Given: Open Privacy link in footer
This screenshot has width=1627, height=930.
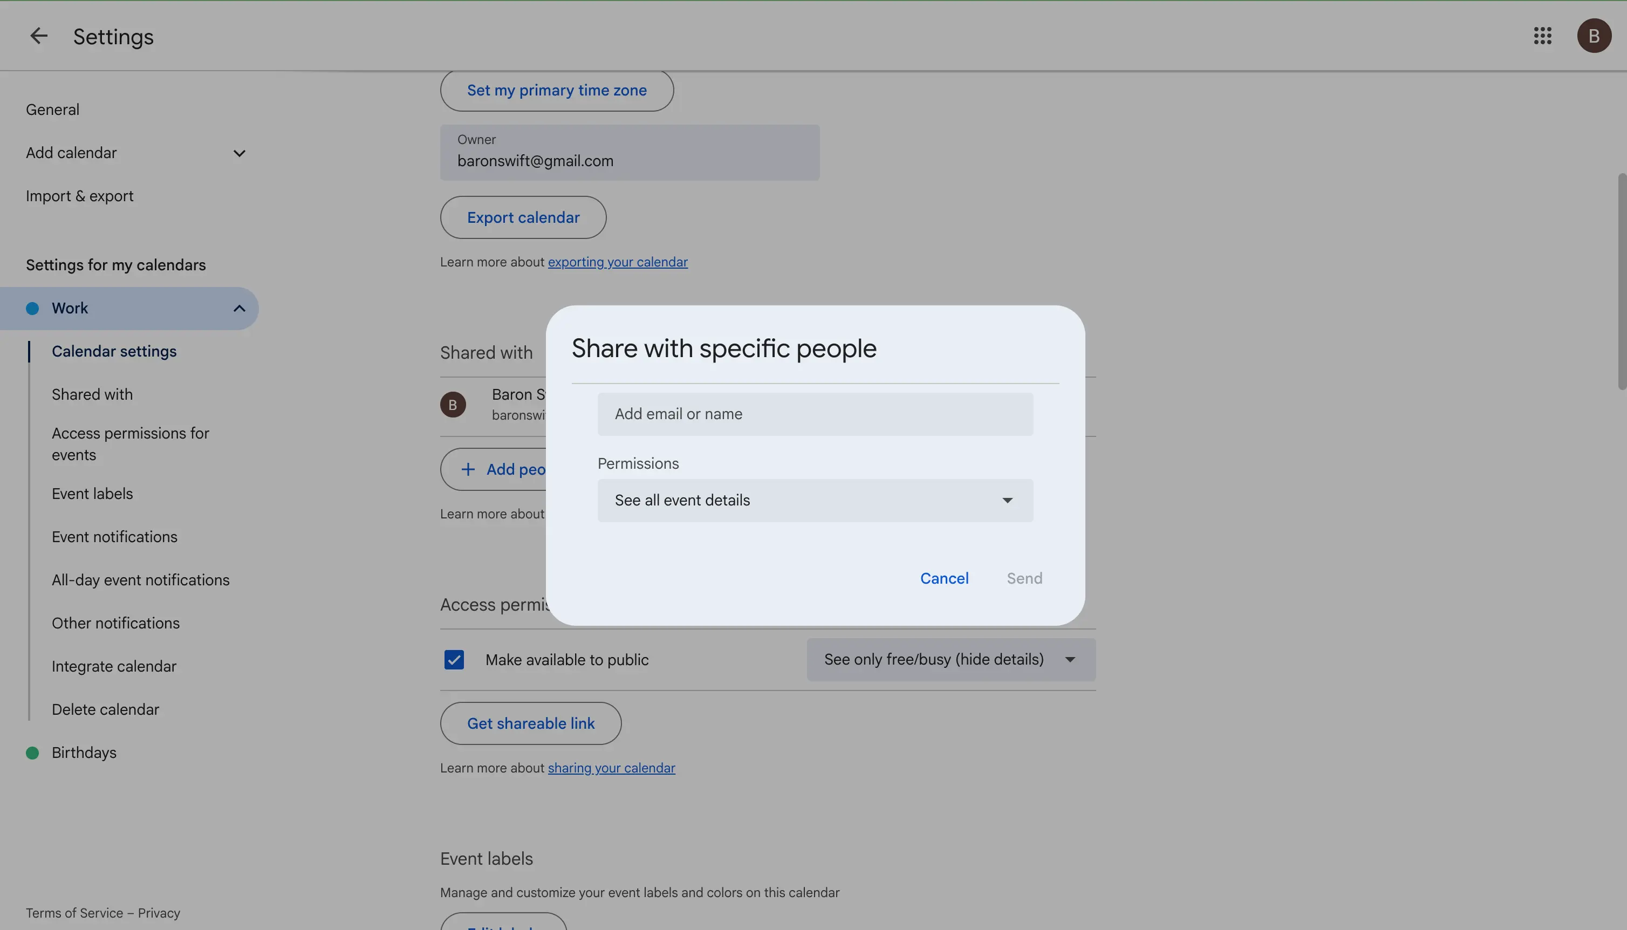Looking at the screenshot, I should click(x=159, y=913).
